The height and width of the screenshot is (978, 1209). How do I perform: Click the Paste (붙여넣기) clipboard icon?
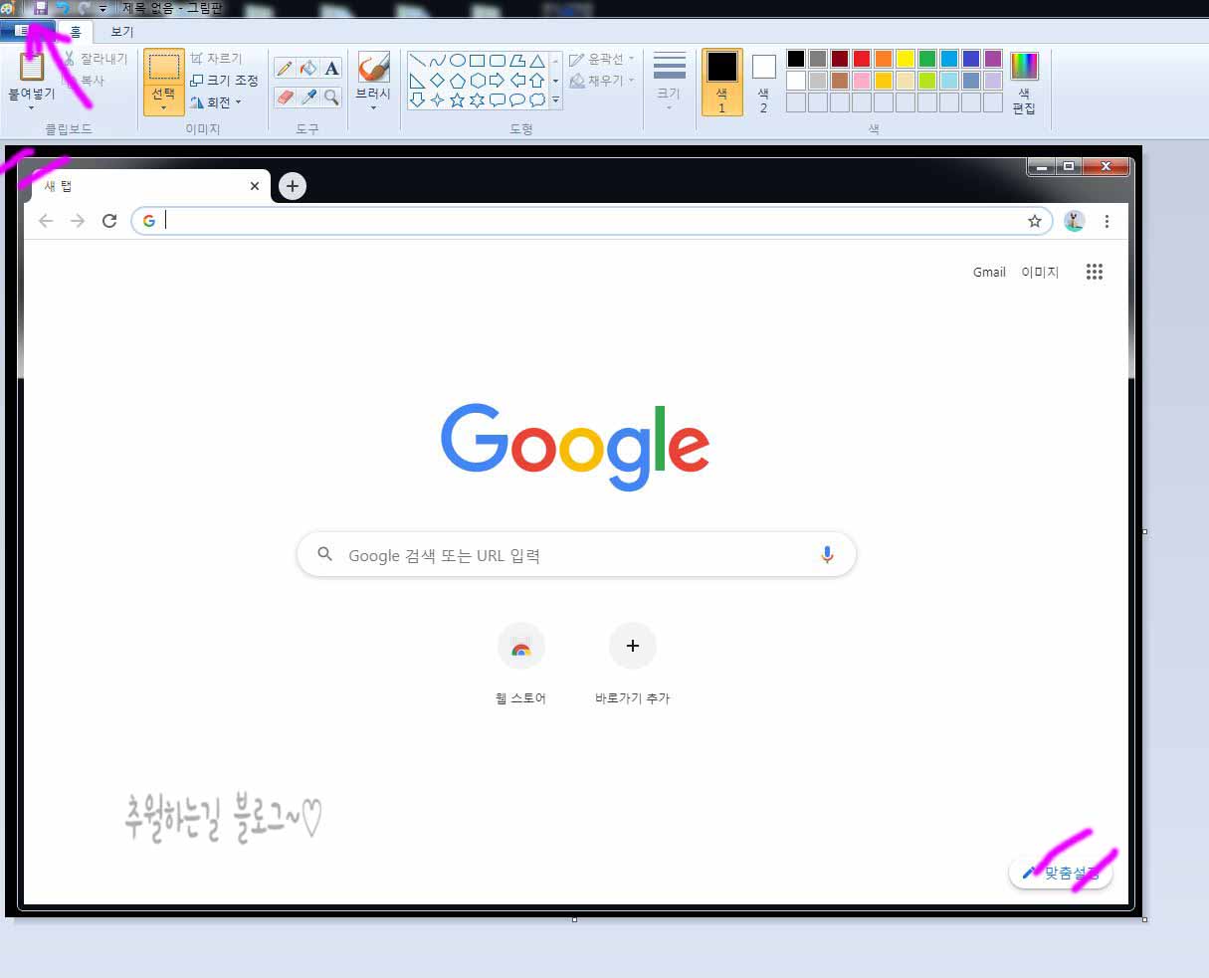point(32,67)
